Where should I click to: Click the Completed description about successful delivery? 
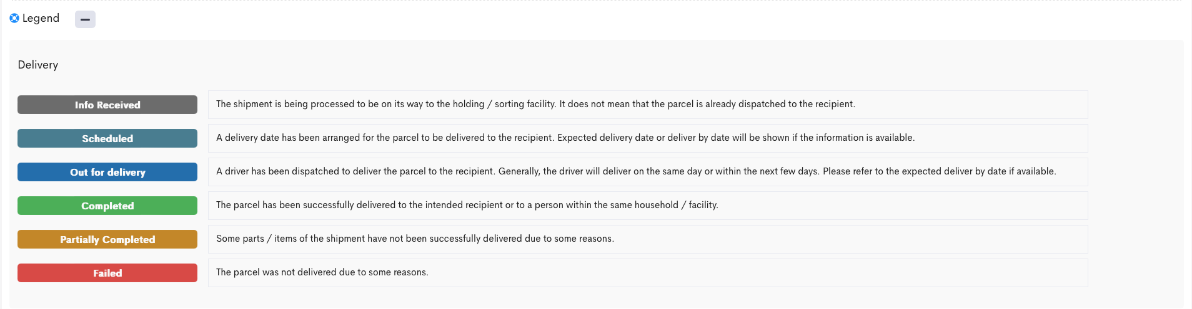pyautogui.click(x=648, y=206)
